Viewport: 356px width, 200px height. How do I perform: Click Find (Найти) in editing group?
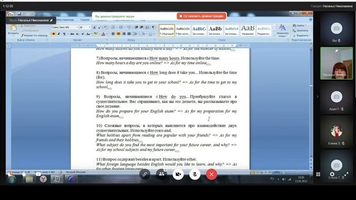[300, 26]
